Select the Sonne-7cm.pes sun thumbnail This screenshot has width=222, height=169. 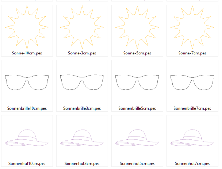pos(192,27)
